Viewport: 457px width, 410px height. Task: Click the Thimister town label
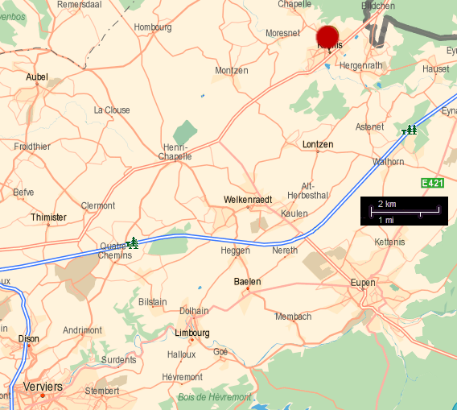pos(48,217)
